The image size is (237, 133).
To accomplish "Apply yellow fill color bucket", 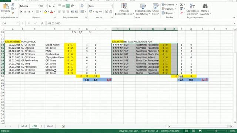I will [45, 11].
